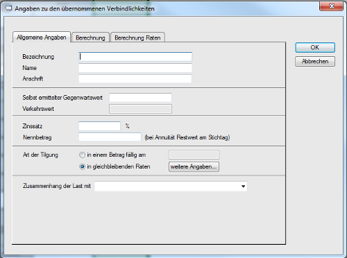
Task: Click the Zinssatz percentage field
Action: pyautogui.click(x=99, y=126)
